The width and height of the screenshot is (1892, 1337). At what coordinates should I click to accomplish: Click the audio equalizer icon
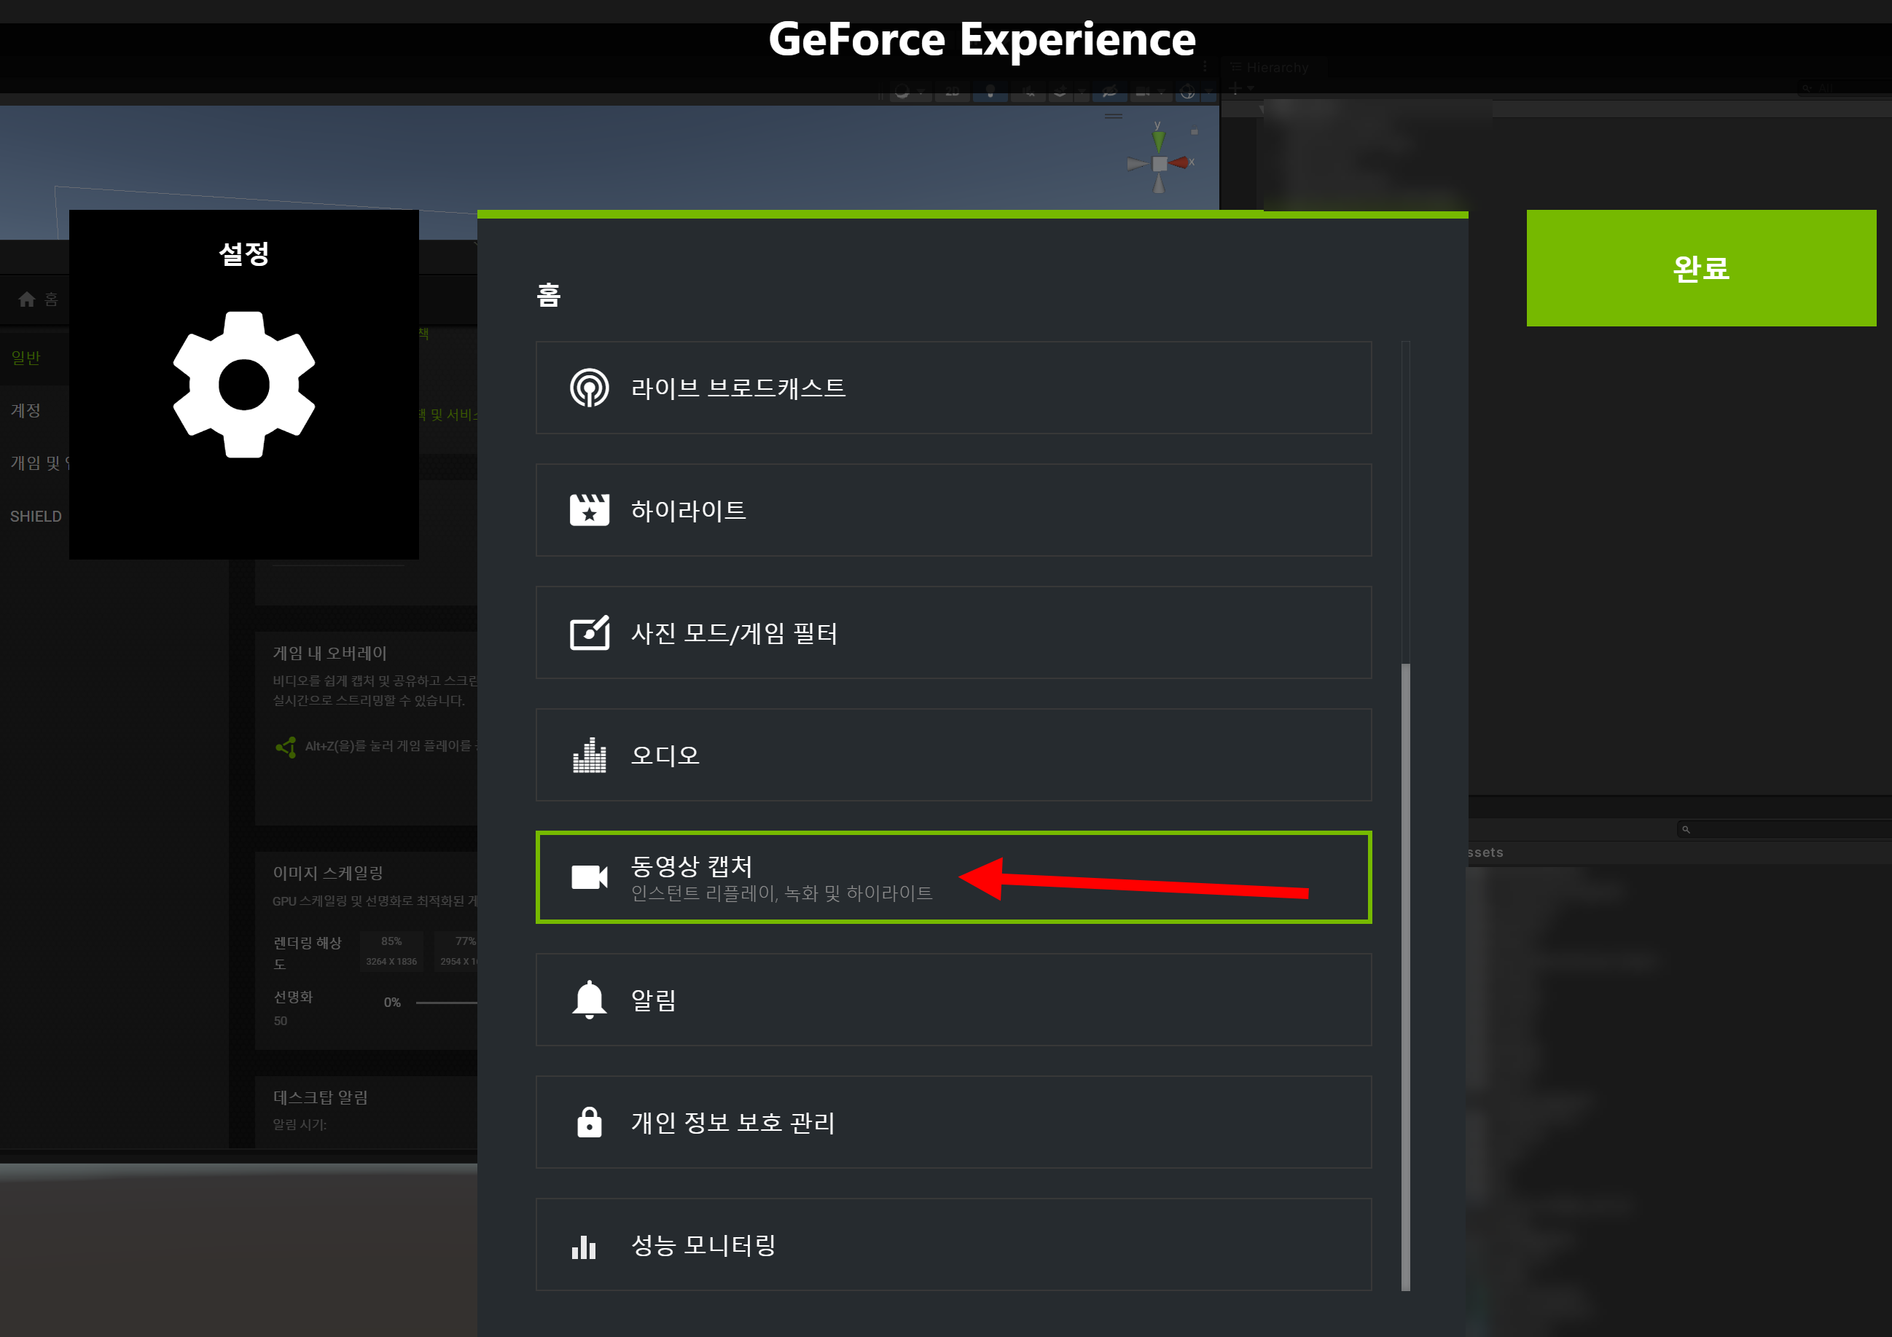click(589, 756)
